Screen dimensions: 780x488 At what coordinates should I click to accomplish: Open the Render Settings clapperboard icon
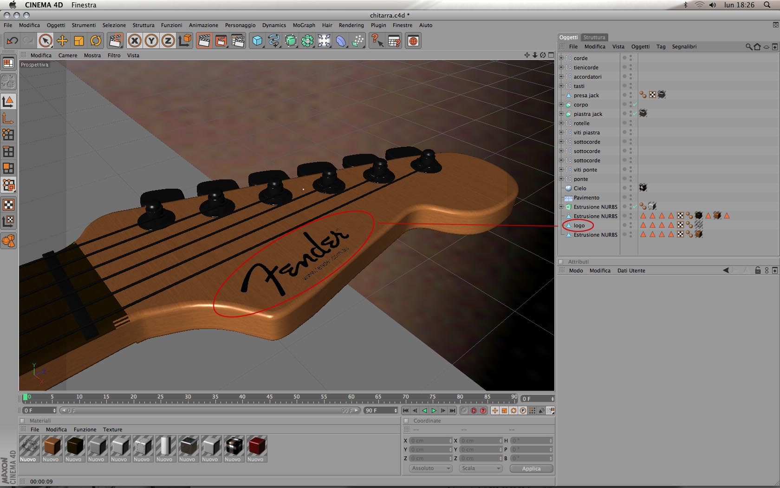coord(238,41)
